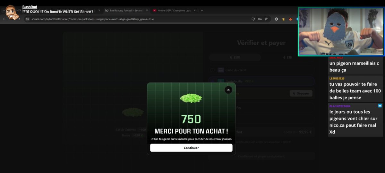
Task: Select the ETH currency tab
Action: pos(287,57)
